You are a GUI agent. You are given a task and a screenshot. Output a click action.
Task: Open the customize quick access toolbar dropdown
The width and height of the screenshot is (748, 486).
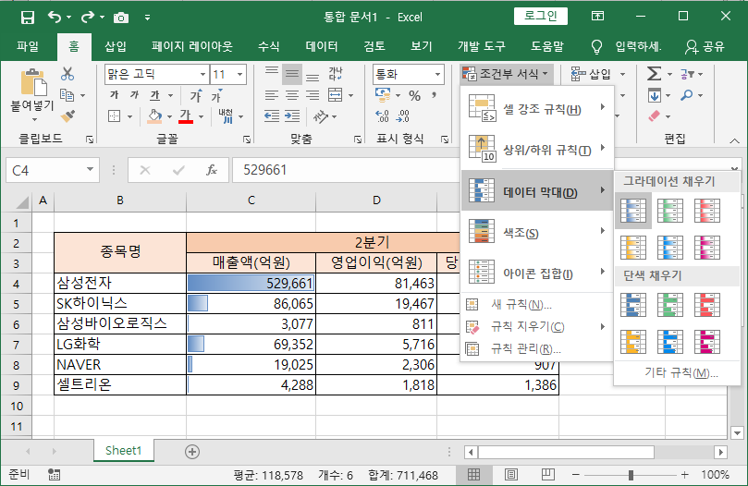coord(147,18)
